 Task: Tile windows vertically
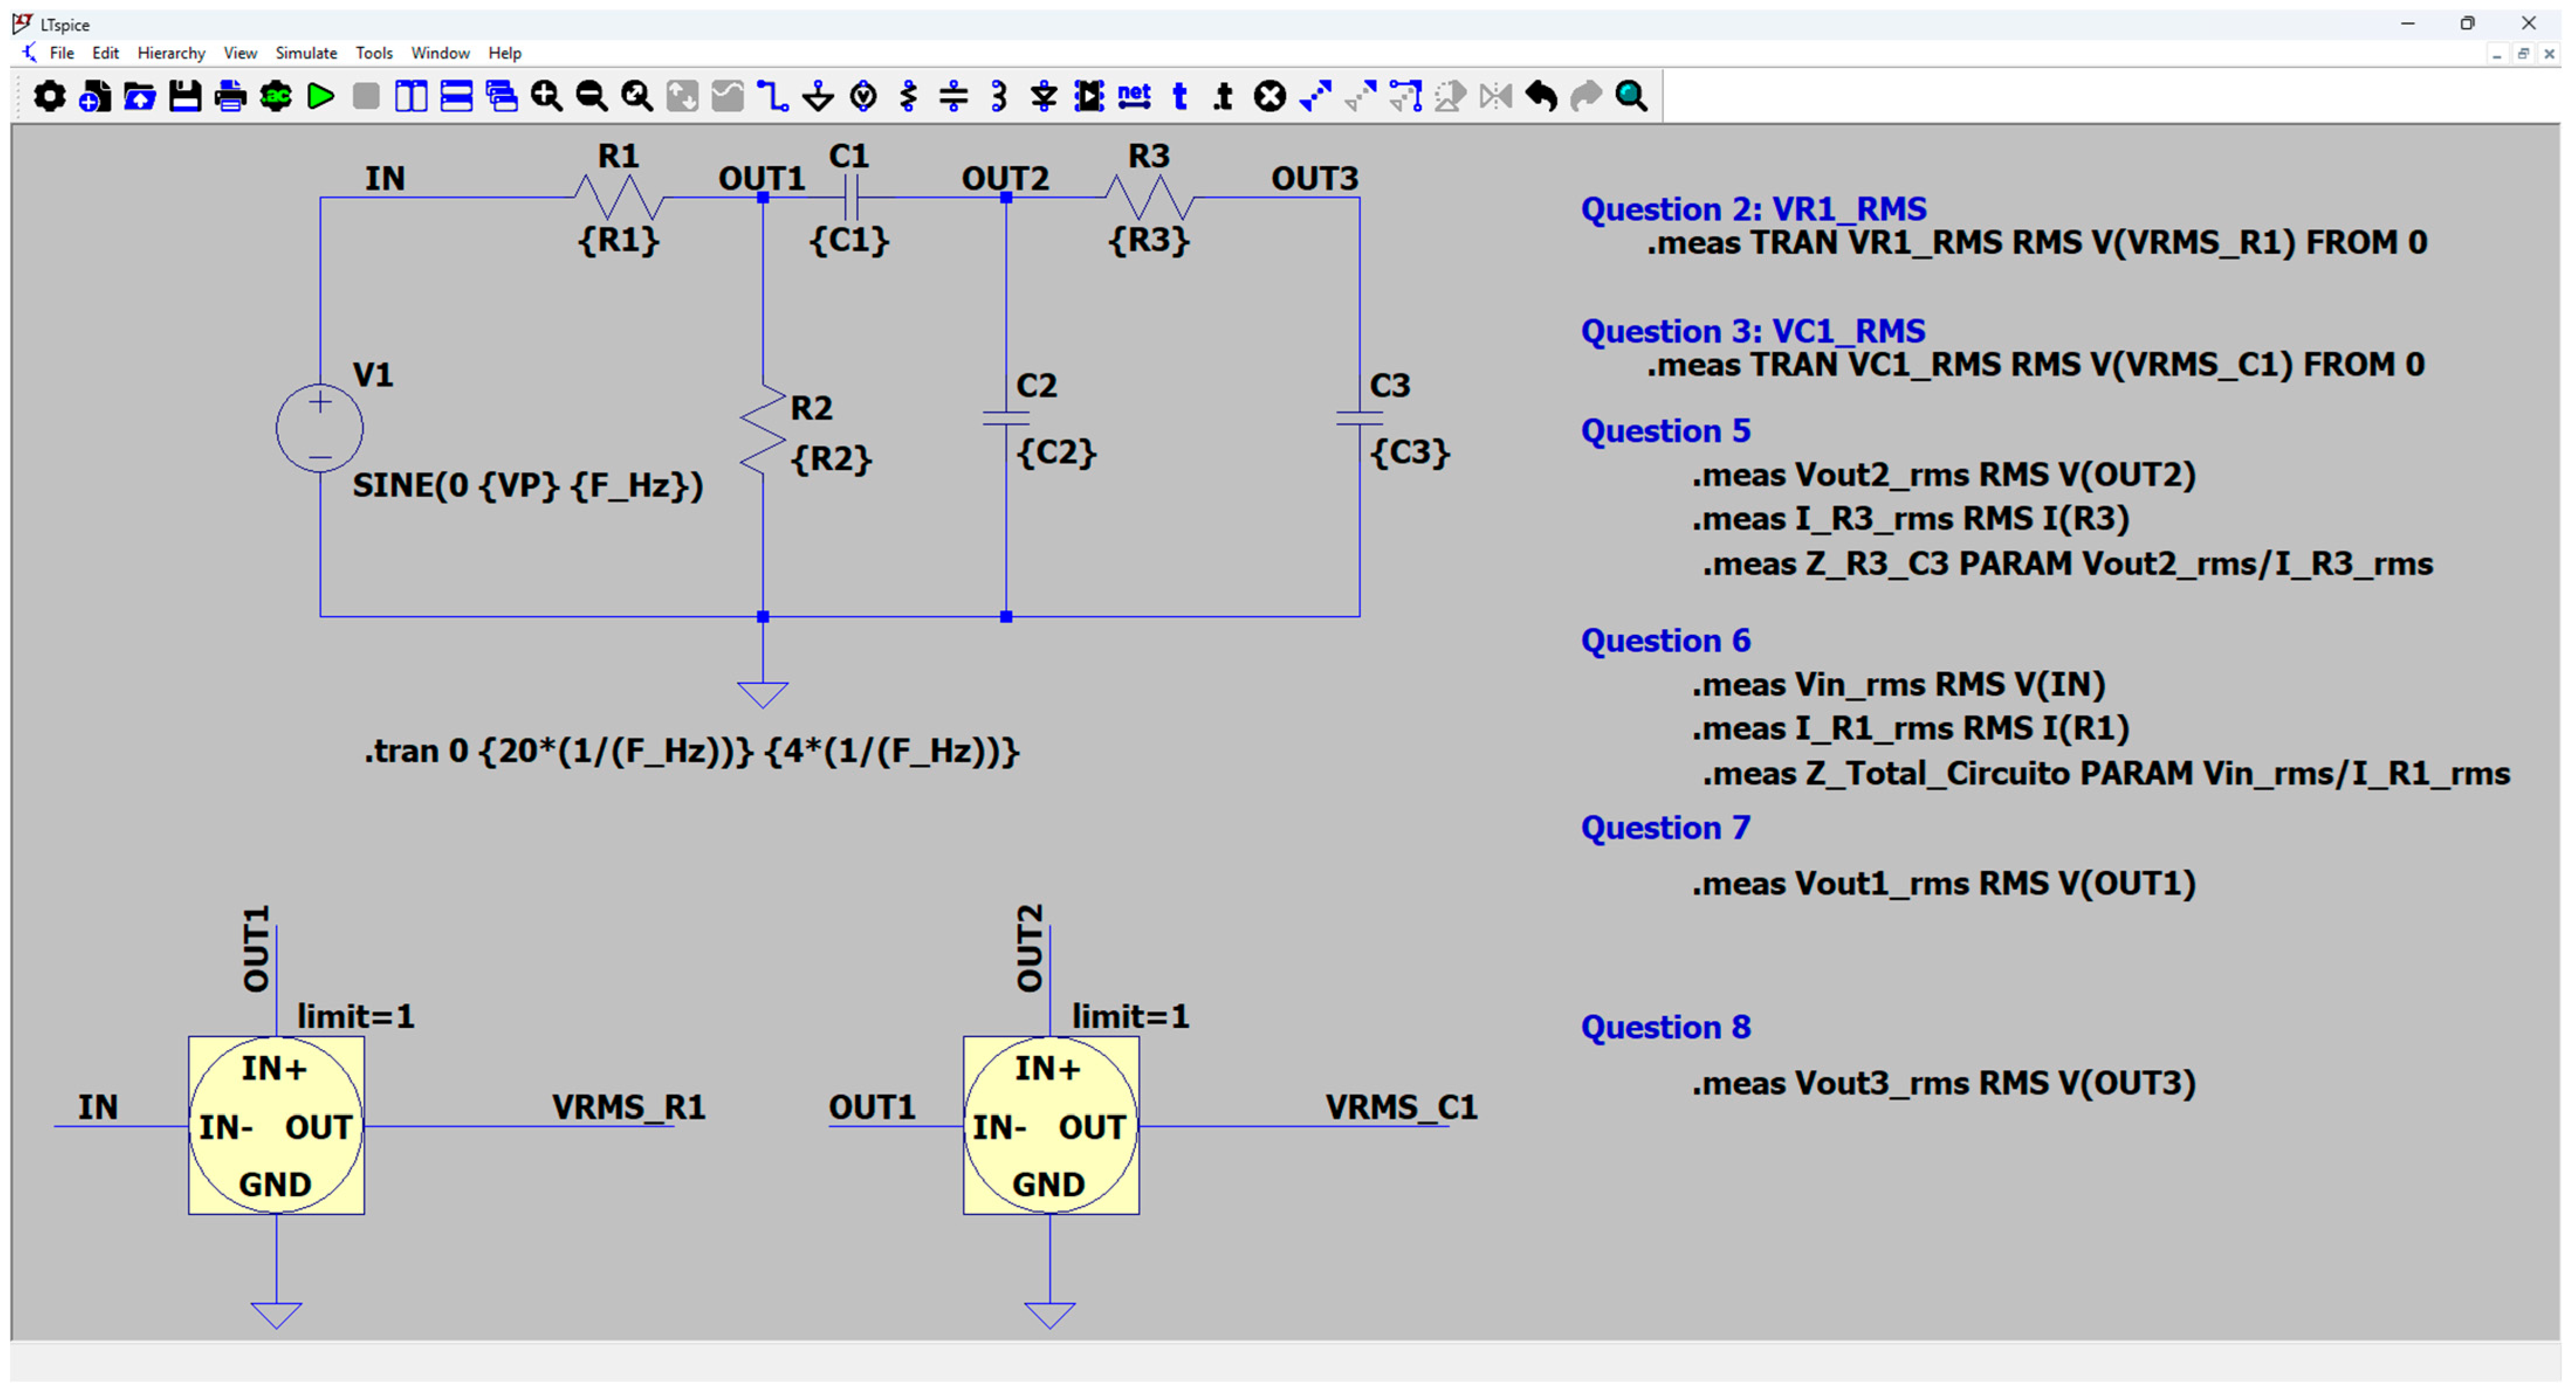[411, 96]
